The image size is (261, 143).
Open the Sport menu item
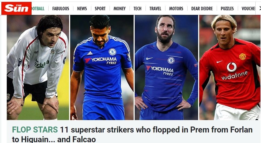pyautogui.click(x=100, y=9)
